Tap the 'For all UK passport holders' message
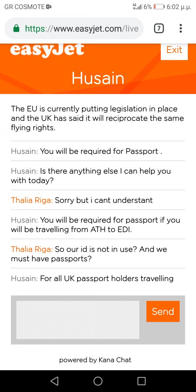Screen dimensions: 196x392 pos(92,278)
